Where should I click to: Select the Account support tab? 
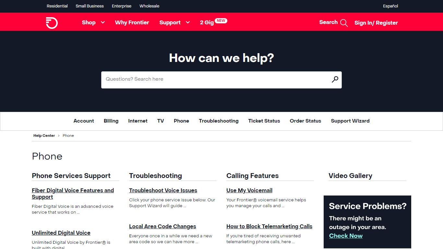point(84,121)
